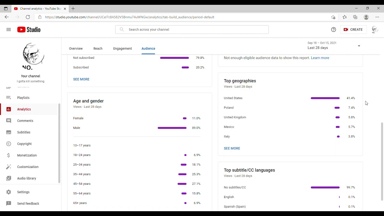Switch to the Engagement tab

tap(122, 48)
